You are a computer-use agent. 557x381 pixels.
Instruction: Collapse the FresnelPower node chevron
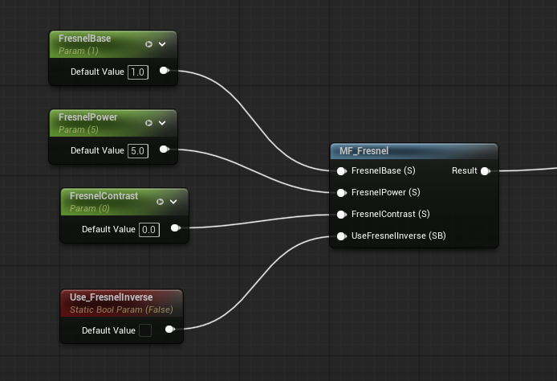click(162, 123)
